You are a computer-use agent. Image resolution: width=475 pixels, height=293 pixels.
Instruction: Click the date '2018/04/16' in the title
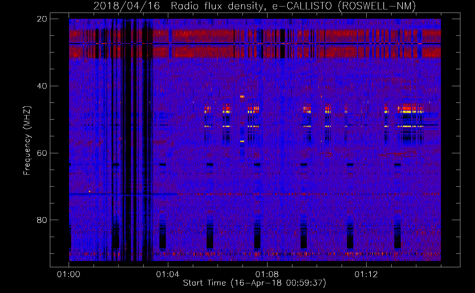pos(127,6)
